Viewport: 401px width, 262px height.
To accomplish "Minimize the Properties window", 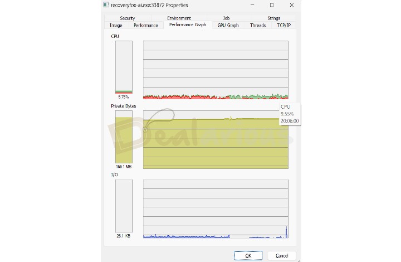I will tap(252, 5).
